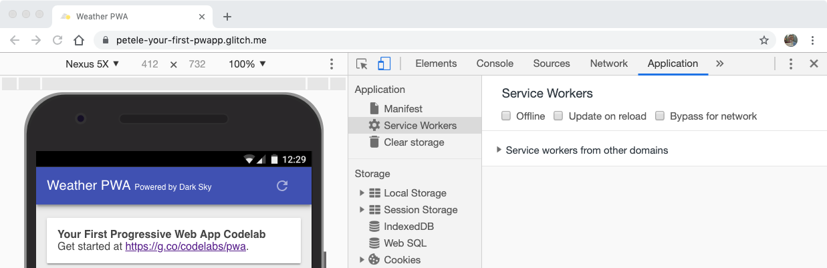The height and width of the screenshot is (268, 827).
Task: Check the Update on reload option
Action: pos(559,116)
